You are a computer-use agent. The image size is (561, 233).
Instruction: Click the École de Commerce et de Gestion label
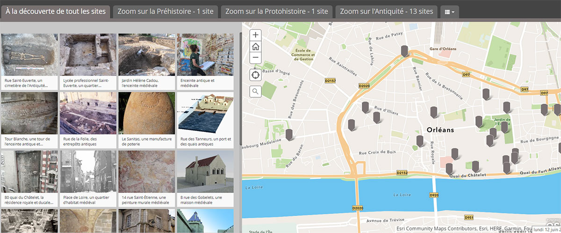tap(302, 54)
